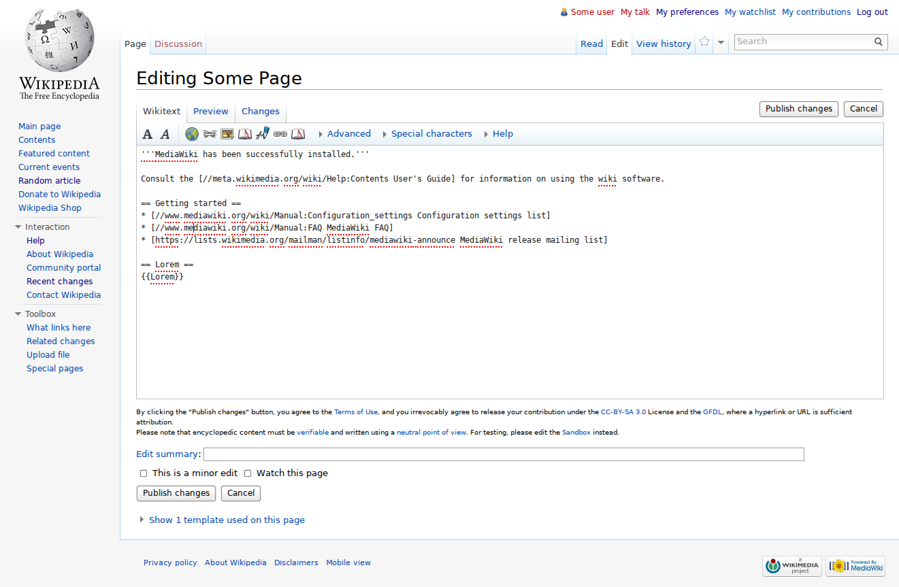Open My contributions link

tap(816, 12)
